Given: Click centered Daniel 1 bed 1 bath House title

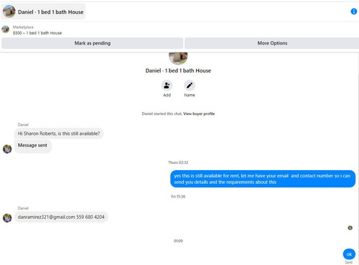Looking at the screenshot, I should point(178,70).
